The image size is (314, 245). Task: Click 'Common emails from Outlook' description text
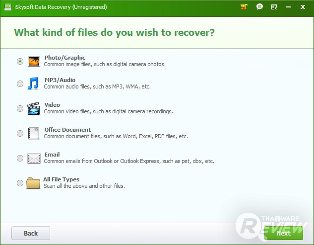click(x=129, y=161)
